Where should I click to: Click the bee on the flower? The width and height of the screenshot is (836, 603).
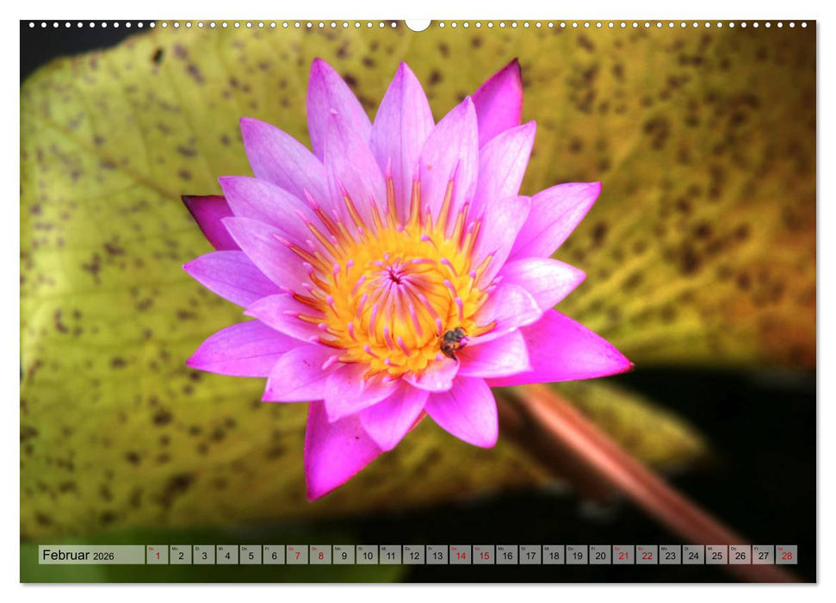pyautogui.click(x=453, y=341)
